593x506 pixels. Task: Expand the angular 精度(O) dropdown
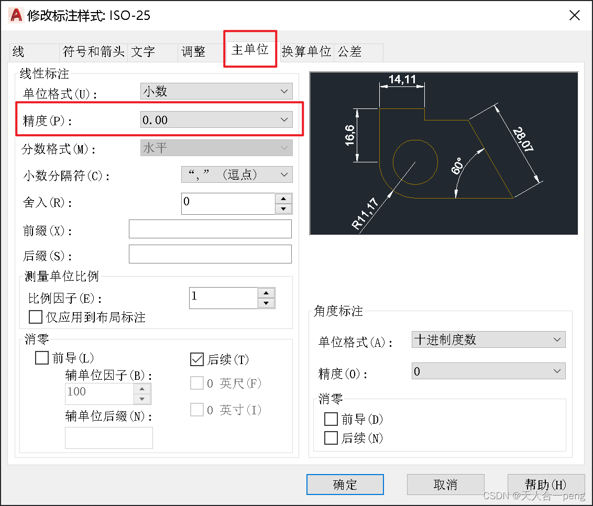coord(489,371)
